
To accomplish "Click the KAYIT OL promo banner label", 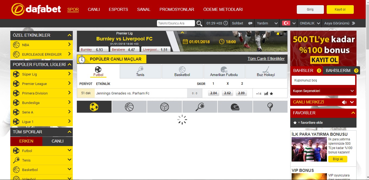I will (x=324, y=60).
